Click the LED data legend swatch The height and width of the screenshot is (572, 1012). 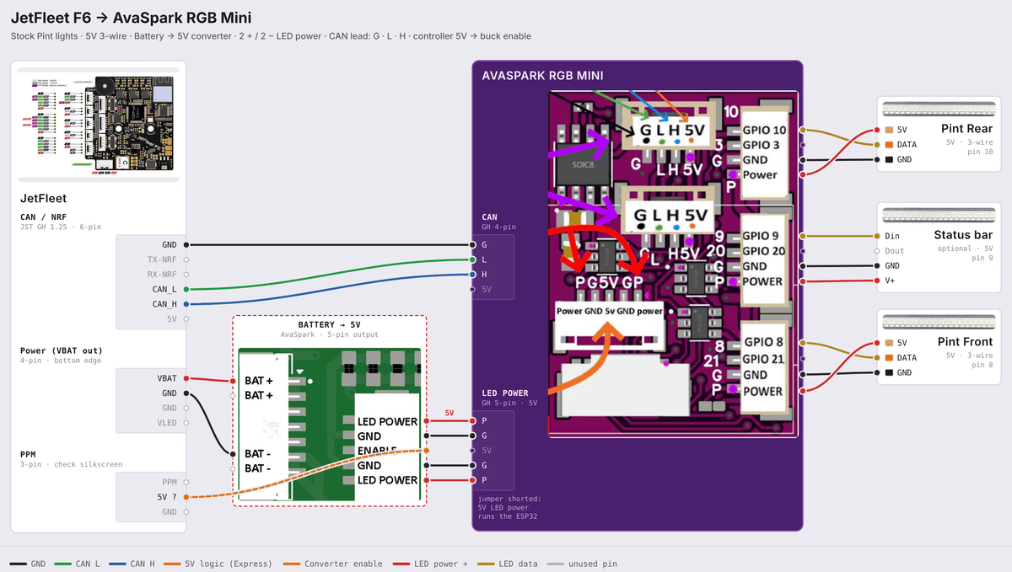[486, 564]
